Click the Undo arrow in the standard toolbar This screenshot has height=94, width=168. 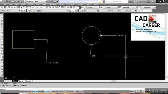(37, 7)
